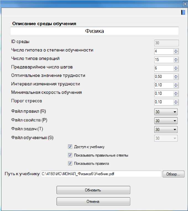Image resolution: width=188 pixels, height=211 pixels.
Task: Click the Физика environment name field
Action: pos(95,31)
